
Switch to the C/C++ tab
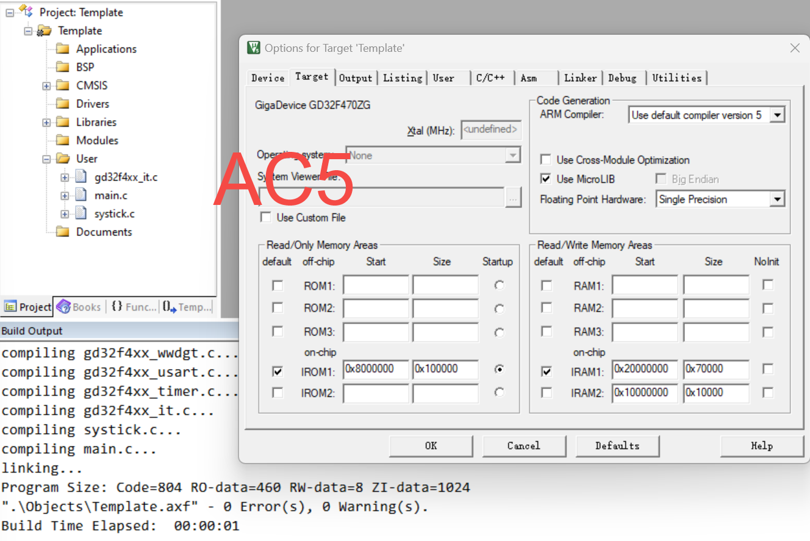pyautogui.click(x=490, y=78)
